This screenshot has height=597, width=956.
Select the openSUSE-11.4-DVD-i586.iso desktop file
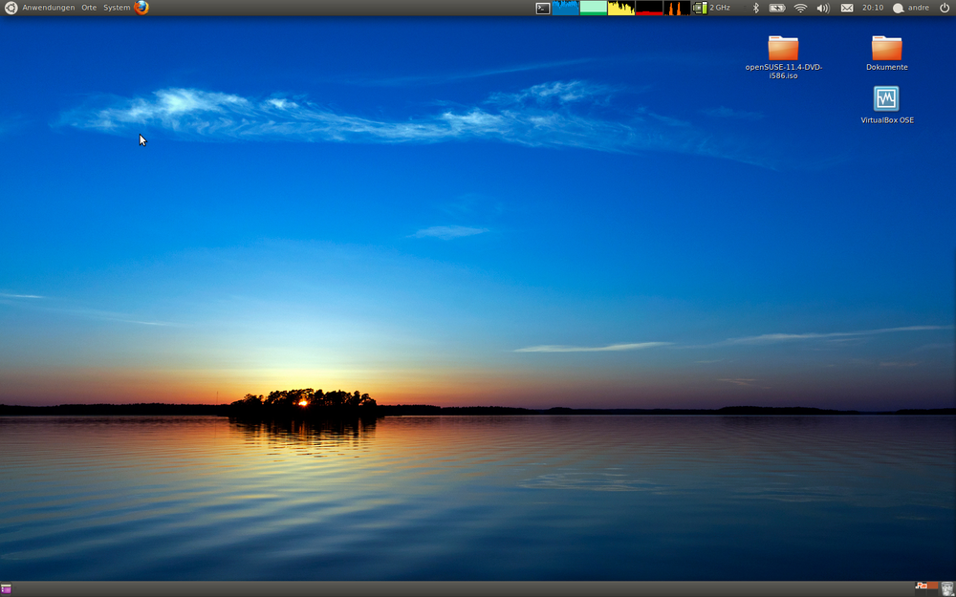(783, 46)
